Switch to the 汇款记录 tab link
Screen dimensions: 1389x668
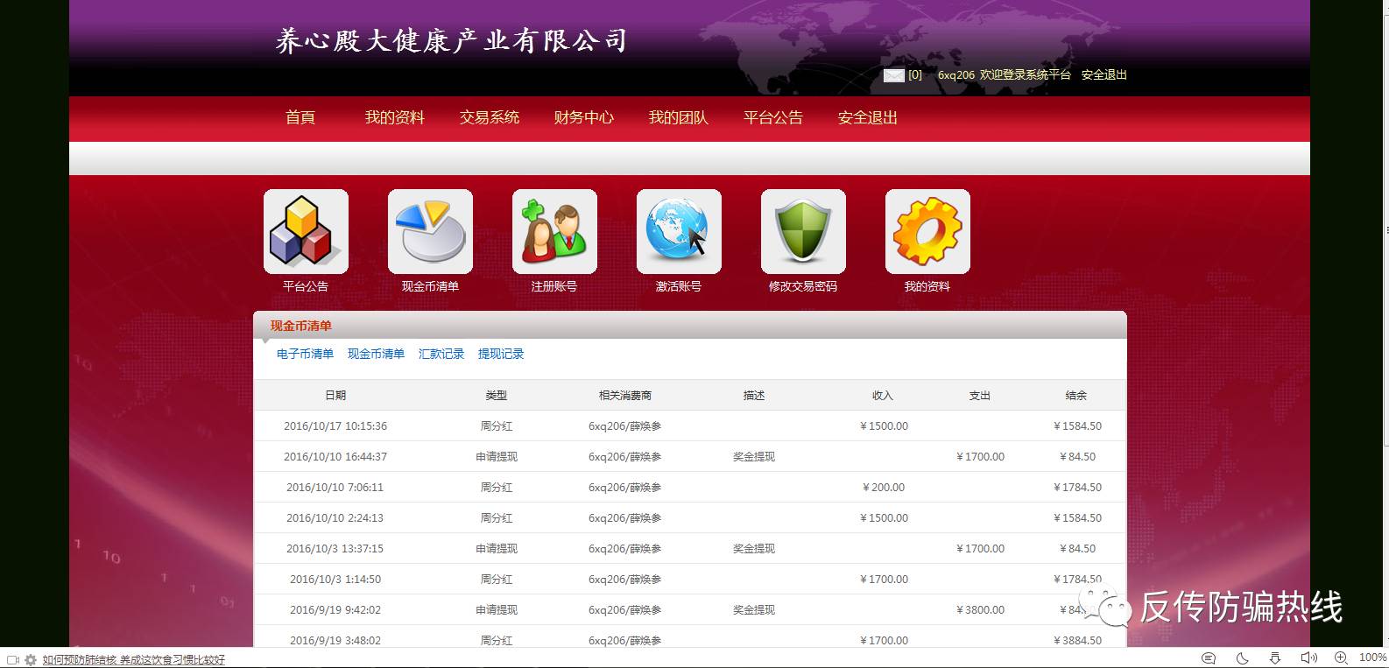pyautogui.click(x=441, y=354)
